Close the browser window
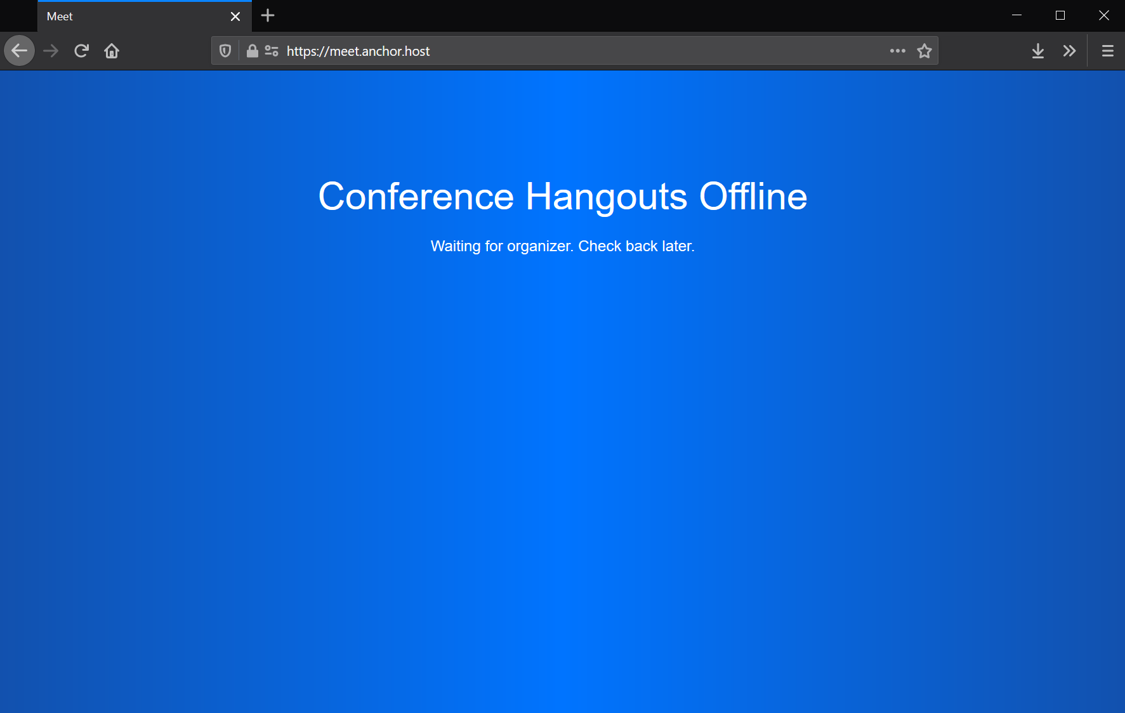This screenshot has width=1125, height=713. [x=1104, y=15]
